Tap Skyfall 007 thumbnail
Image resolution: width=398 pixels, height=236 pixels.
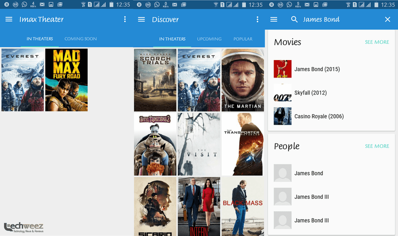tap(283, 92)
